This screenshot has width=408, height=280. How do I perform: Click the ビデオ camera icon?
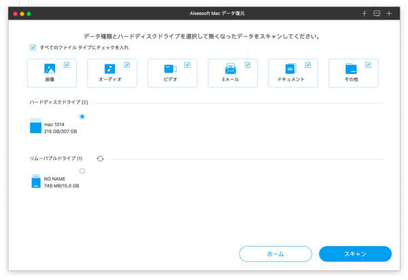171,68
